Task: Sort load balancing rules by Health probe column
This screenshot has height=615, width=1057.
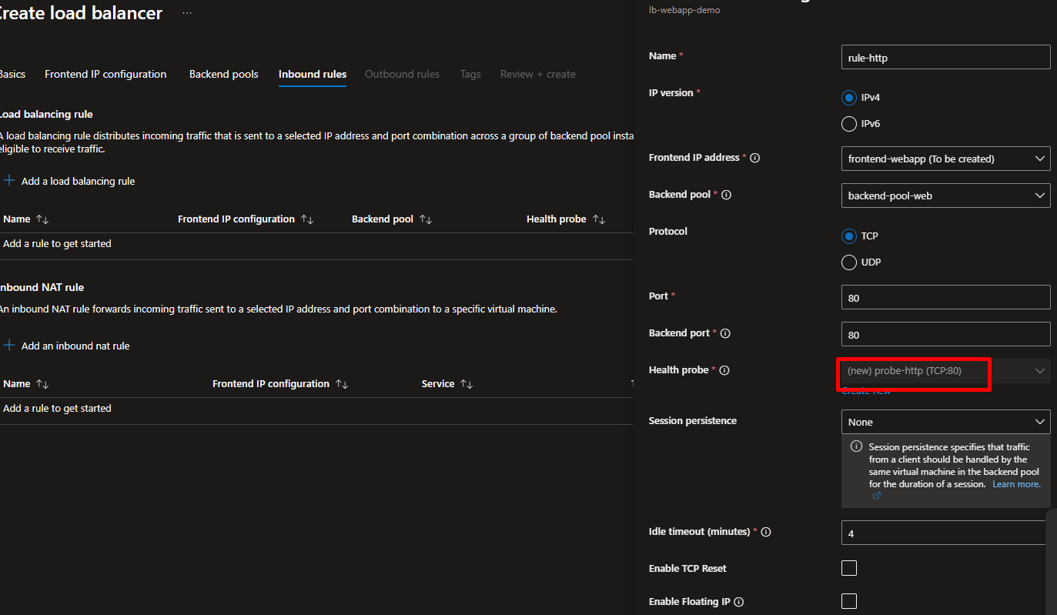Action: coord(599,219)
